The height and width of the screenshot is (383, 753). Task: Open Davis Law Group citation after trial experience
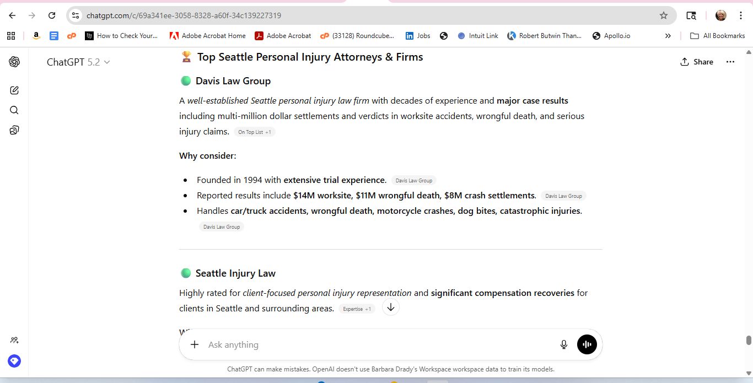tap(414, 180)
